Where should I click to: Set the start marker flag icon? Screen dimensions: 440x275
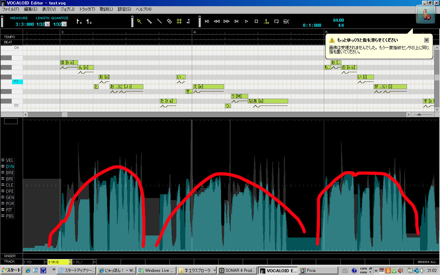[79, 22]
